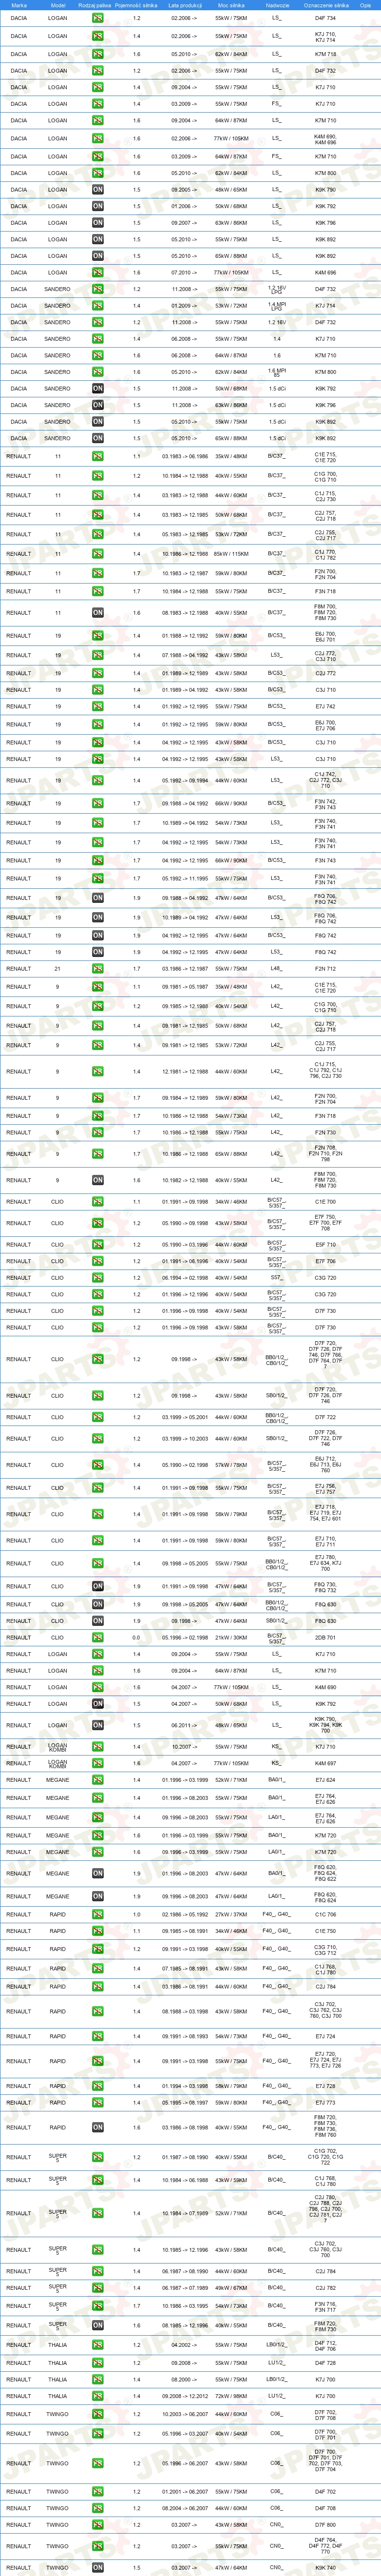Select engine code C2J 782 cell
Screen dimensions: 381x2576
point(326,2288)
